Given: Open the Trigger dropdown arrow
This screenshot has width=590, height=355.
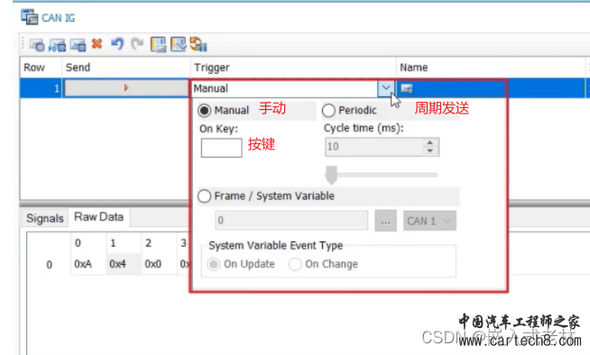Looking at the screenshot, I should point(386,88).
